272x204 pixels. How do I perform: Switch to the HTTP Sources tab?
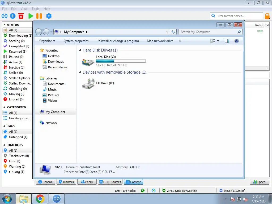coord(110,182)
